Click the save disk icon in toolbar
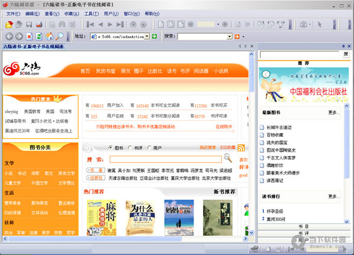 [x=29, y=24]
